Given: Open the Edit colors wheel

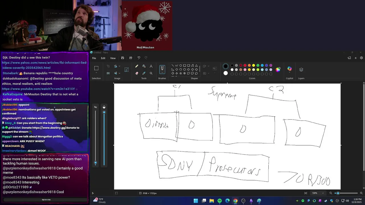Looking at the screenshot, I should point(278,69).
